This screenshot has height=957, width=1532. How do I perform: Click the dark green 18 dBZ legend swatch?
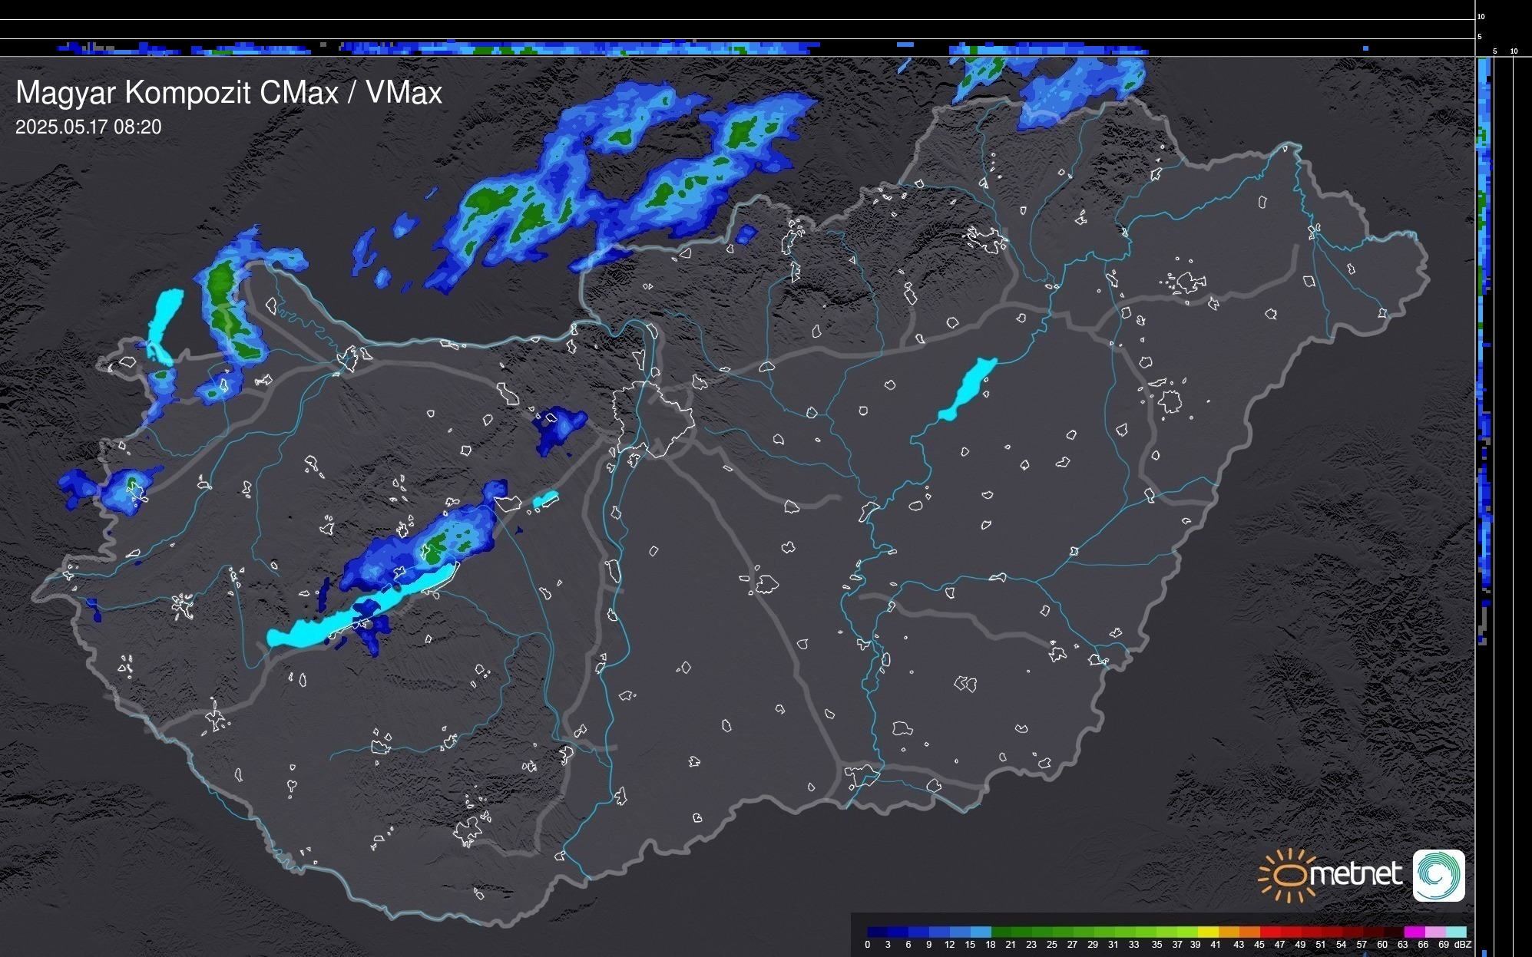click(x=1001, y=932)
